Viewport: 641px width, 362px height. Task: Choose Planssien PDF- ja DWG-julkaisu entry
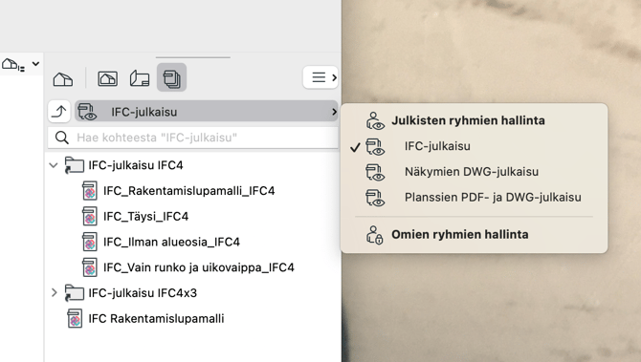point(474,197)
